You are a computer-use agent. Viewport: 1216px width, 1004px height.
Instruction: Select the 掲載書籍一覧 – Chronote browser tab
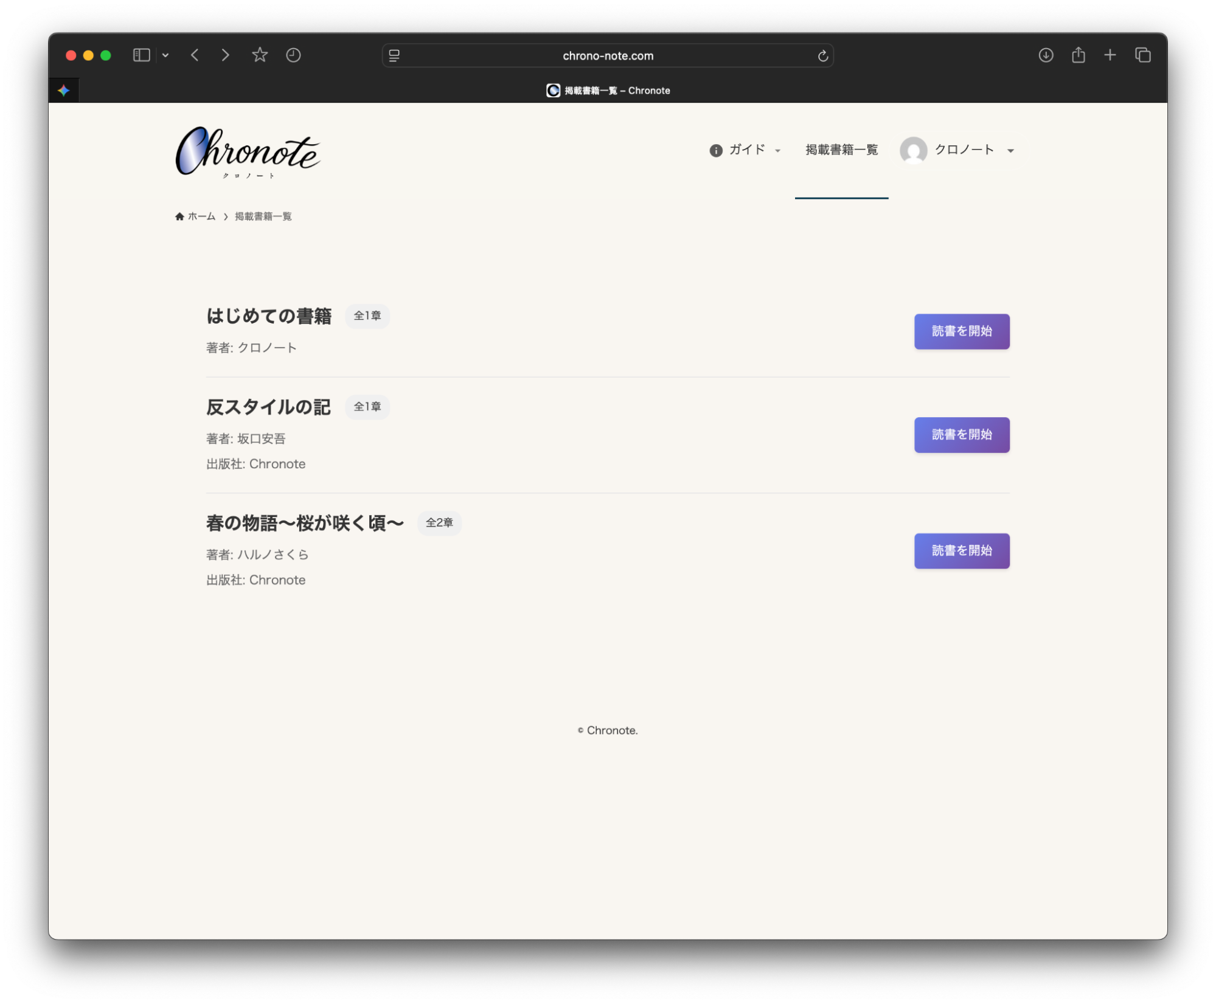point(608,90)
